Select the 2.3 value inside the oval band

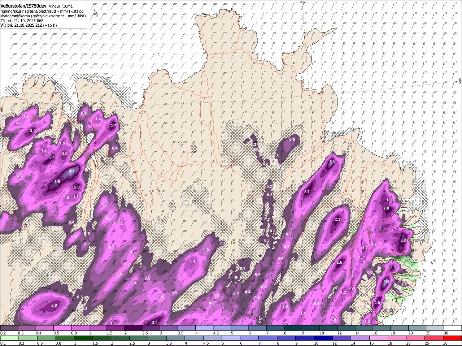(337, 219)
